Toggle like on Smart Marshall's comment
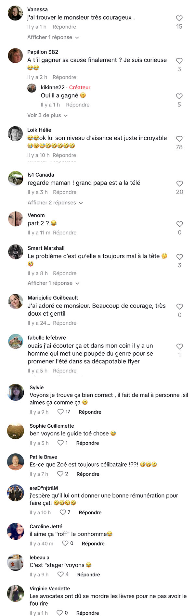Image resolution: width=195 pixels, height=616 pixels. pyautogui.click(x=179, y=257)
